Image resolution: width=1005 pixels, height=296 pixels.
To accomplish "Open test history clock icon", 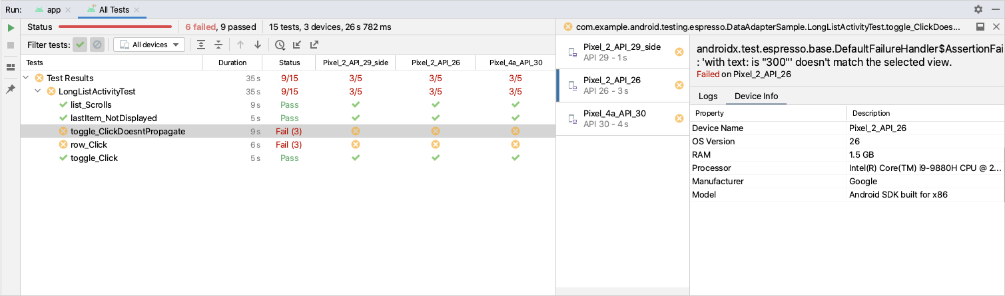I will [x=280, y=45].
